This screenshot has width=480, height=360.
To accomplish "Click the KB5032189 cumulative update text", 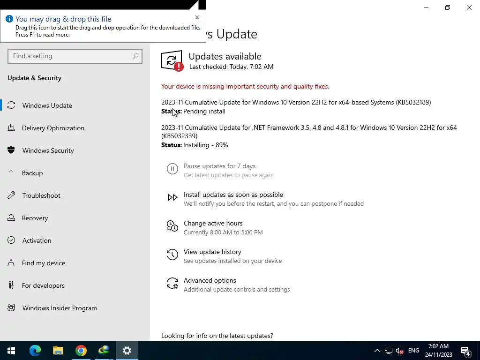I will click(296, 102).
